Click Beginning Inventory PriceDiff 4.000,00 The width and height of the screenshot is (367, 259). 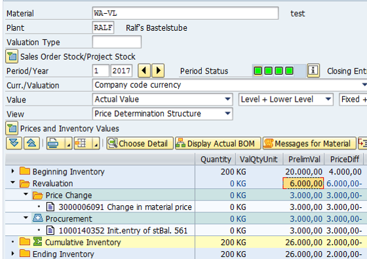(x=345, y=172)
